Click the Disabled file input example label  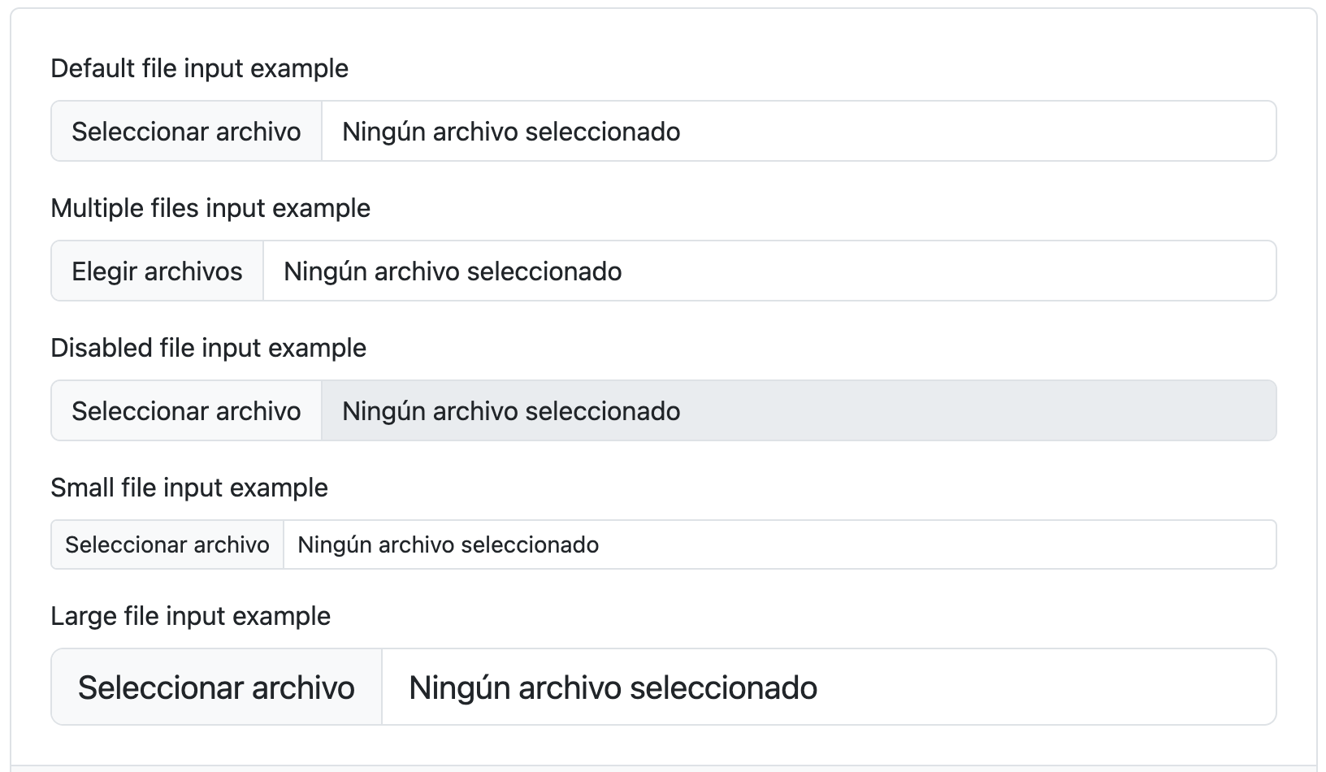pyautogui.click(x=208, y=348)
